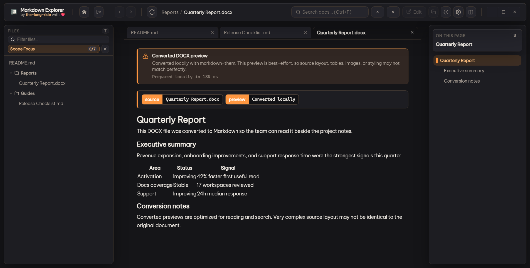Image resolution: width=530 pixels, height=268 pixels.
Task: Clear the Scope Focus filter
Action: click(105, 49)
